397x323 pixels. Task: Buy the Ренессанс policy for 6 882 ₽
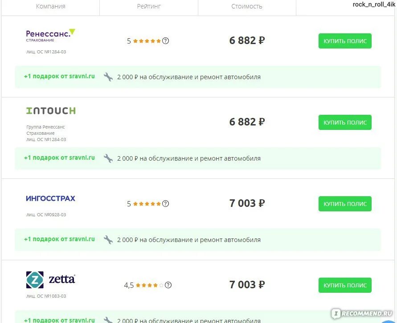(345, 41)
